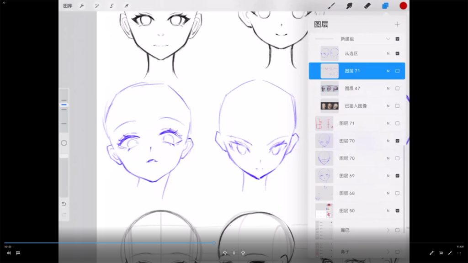The image size is (468, 263).
Task: Collapse the 新建组 layer group
Action: pyautogui.click(x=388, y=39)
